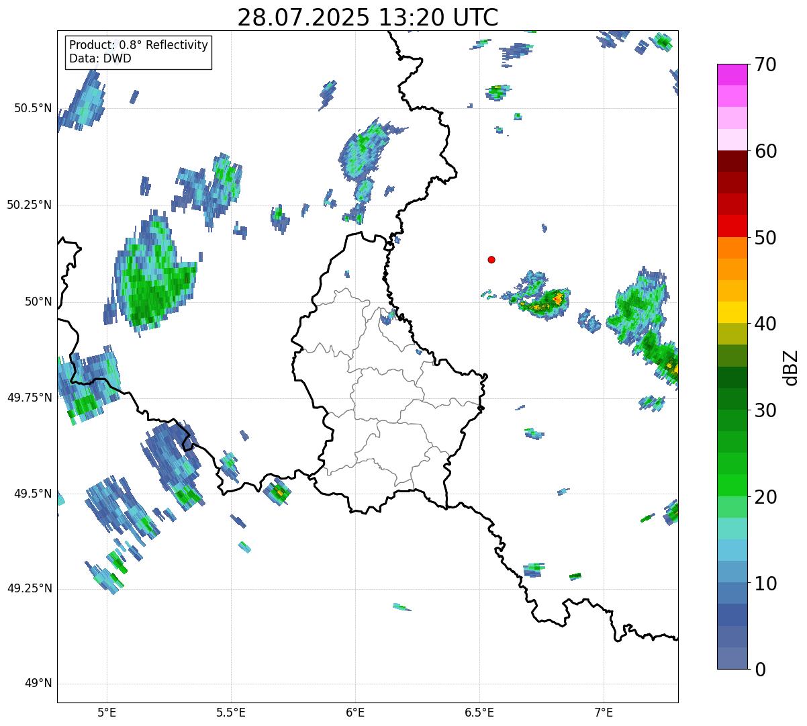The height and width of the screenshot is (726, 807).
Task: Click the 'Data: DWD' text
Action: tap(100, 58)
